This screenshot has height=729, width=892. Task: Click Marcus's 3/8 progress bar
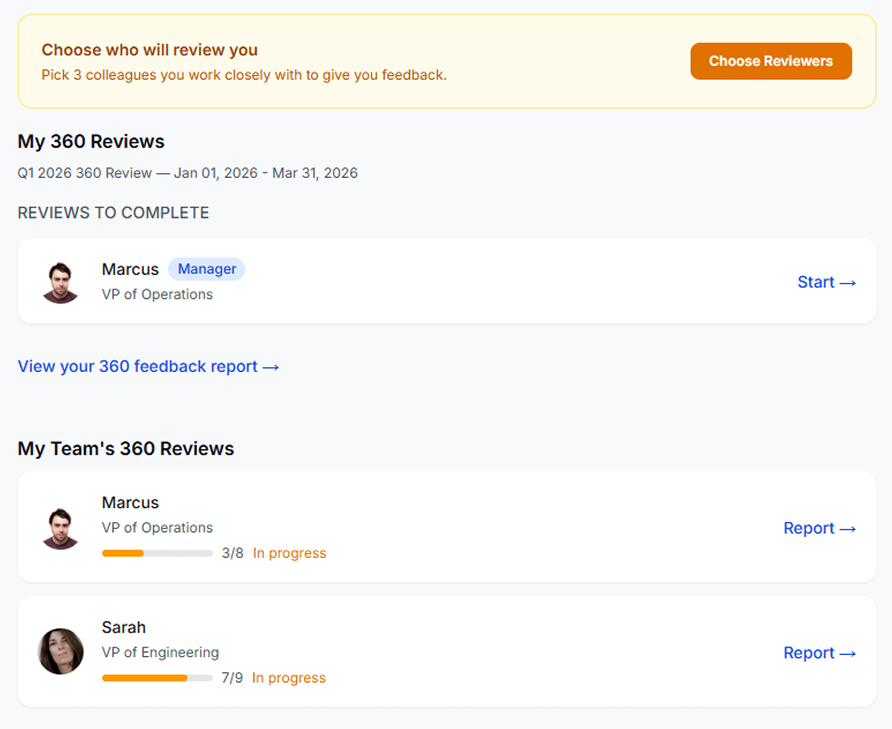point(157,554)
